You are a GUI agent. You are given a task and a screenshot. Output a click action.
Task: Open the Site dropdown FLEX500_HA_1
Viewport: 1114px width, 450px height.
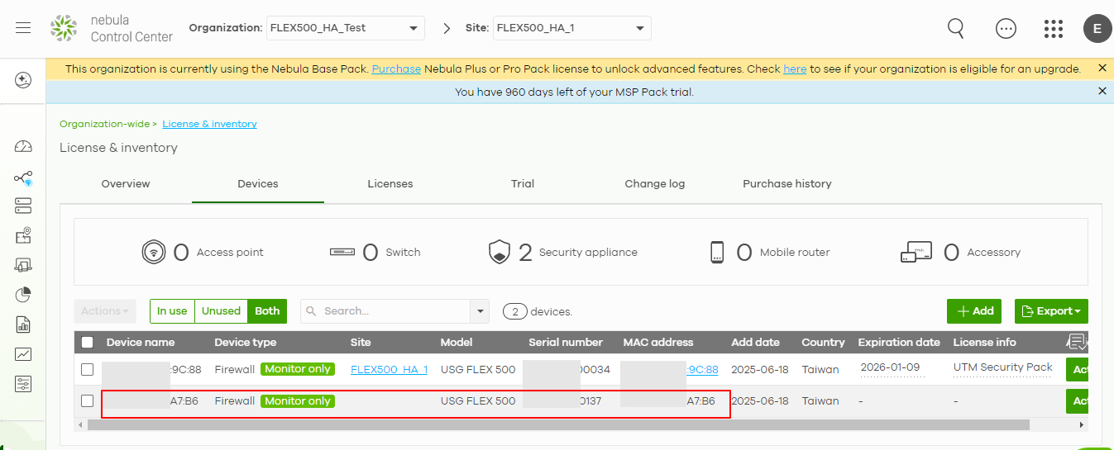[572, 28]
